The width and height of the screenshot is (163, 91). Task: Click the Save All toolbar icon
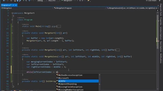tap(20, 1)
